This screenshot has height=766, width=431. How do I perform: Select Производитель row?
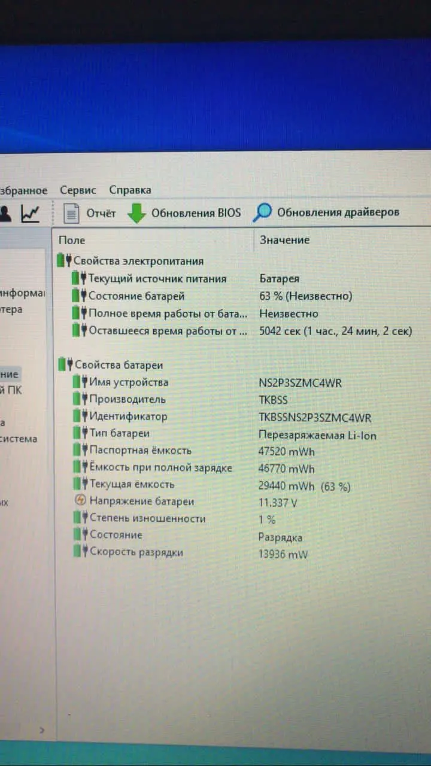point(241,399)
